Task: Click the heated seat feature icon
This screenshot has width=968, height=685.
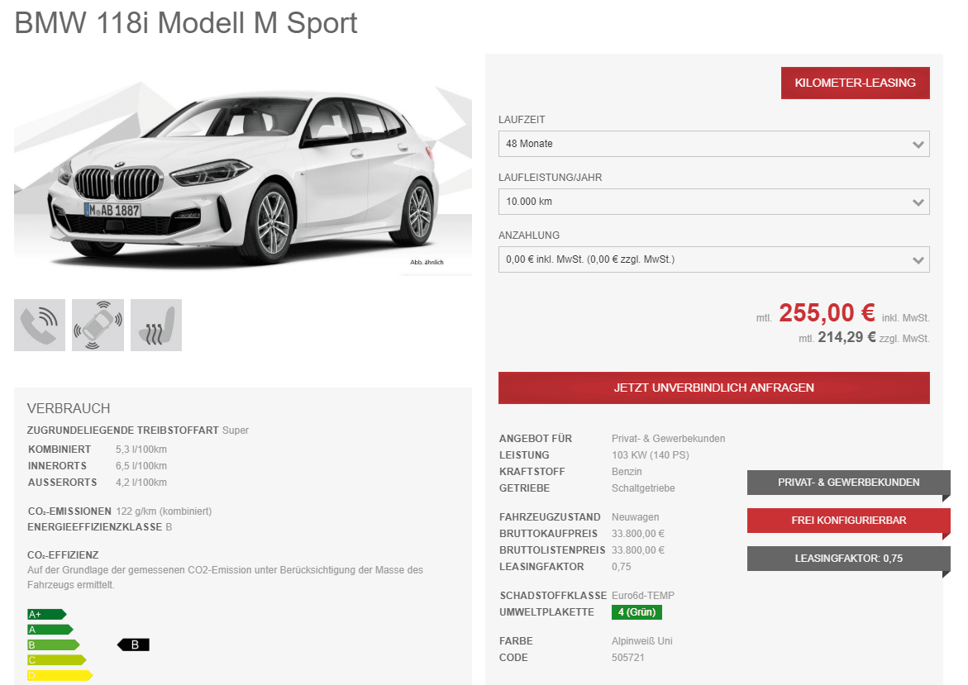Action: coord(156,326)
